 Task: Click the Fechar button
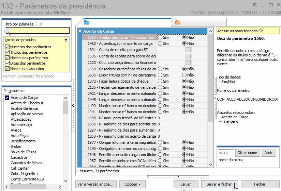click(260, 184)
